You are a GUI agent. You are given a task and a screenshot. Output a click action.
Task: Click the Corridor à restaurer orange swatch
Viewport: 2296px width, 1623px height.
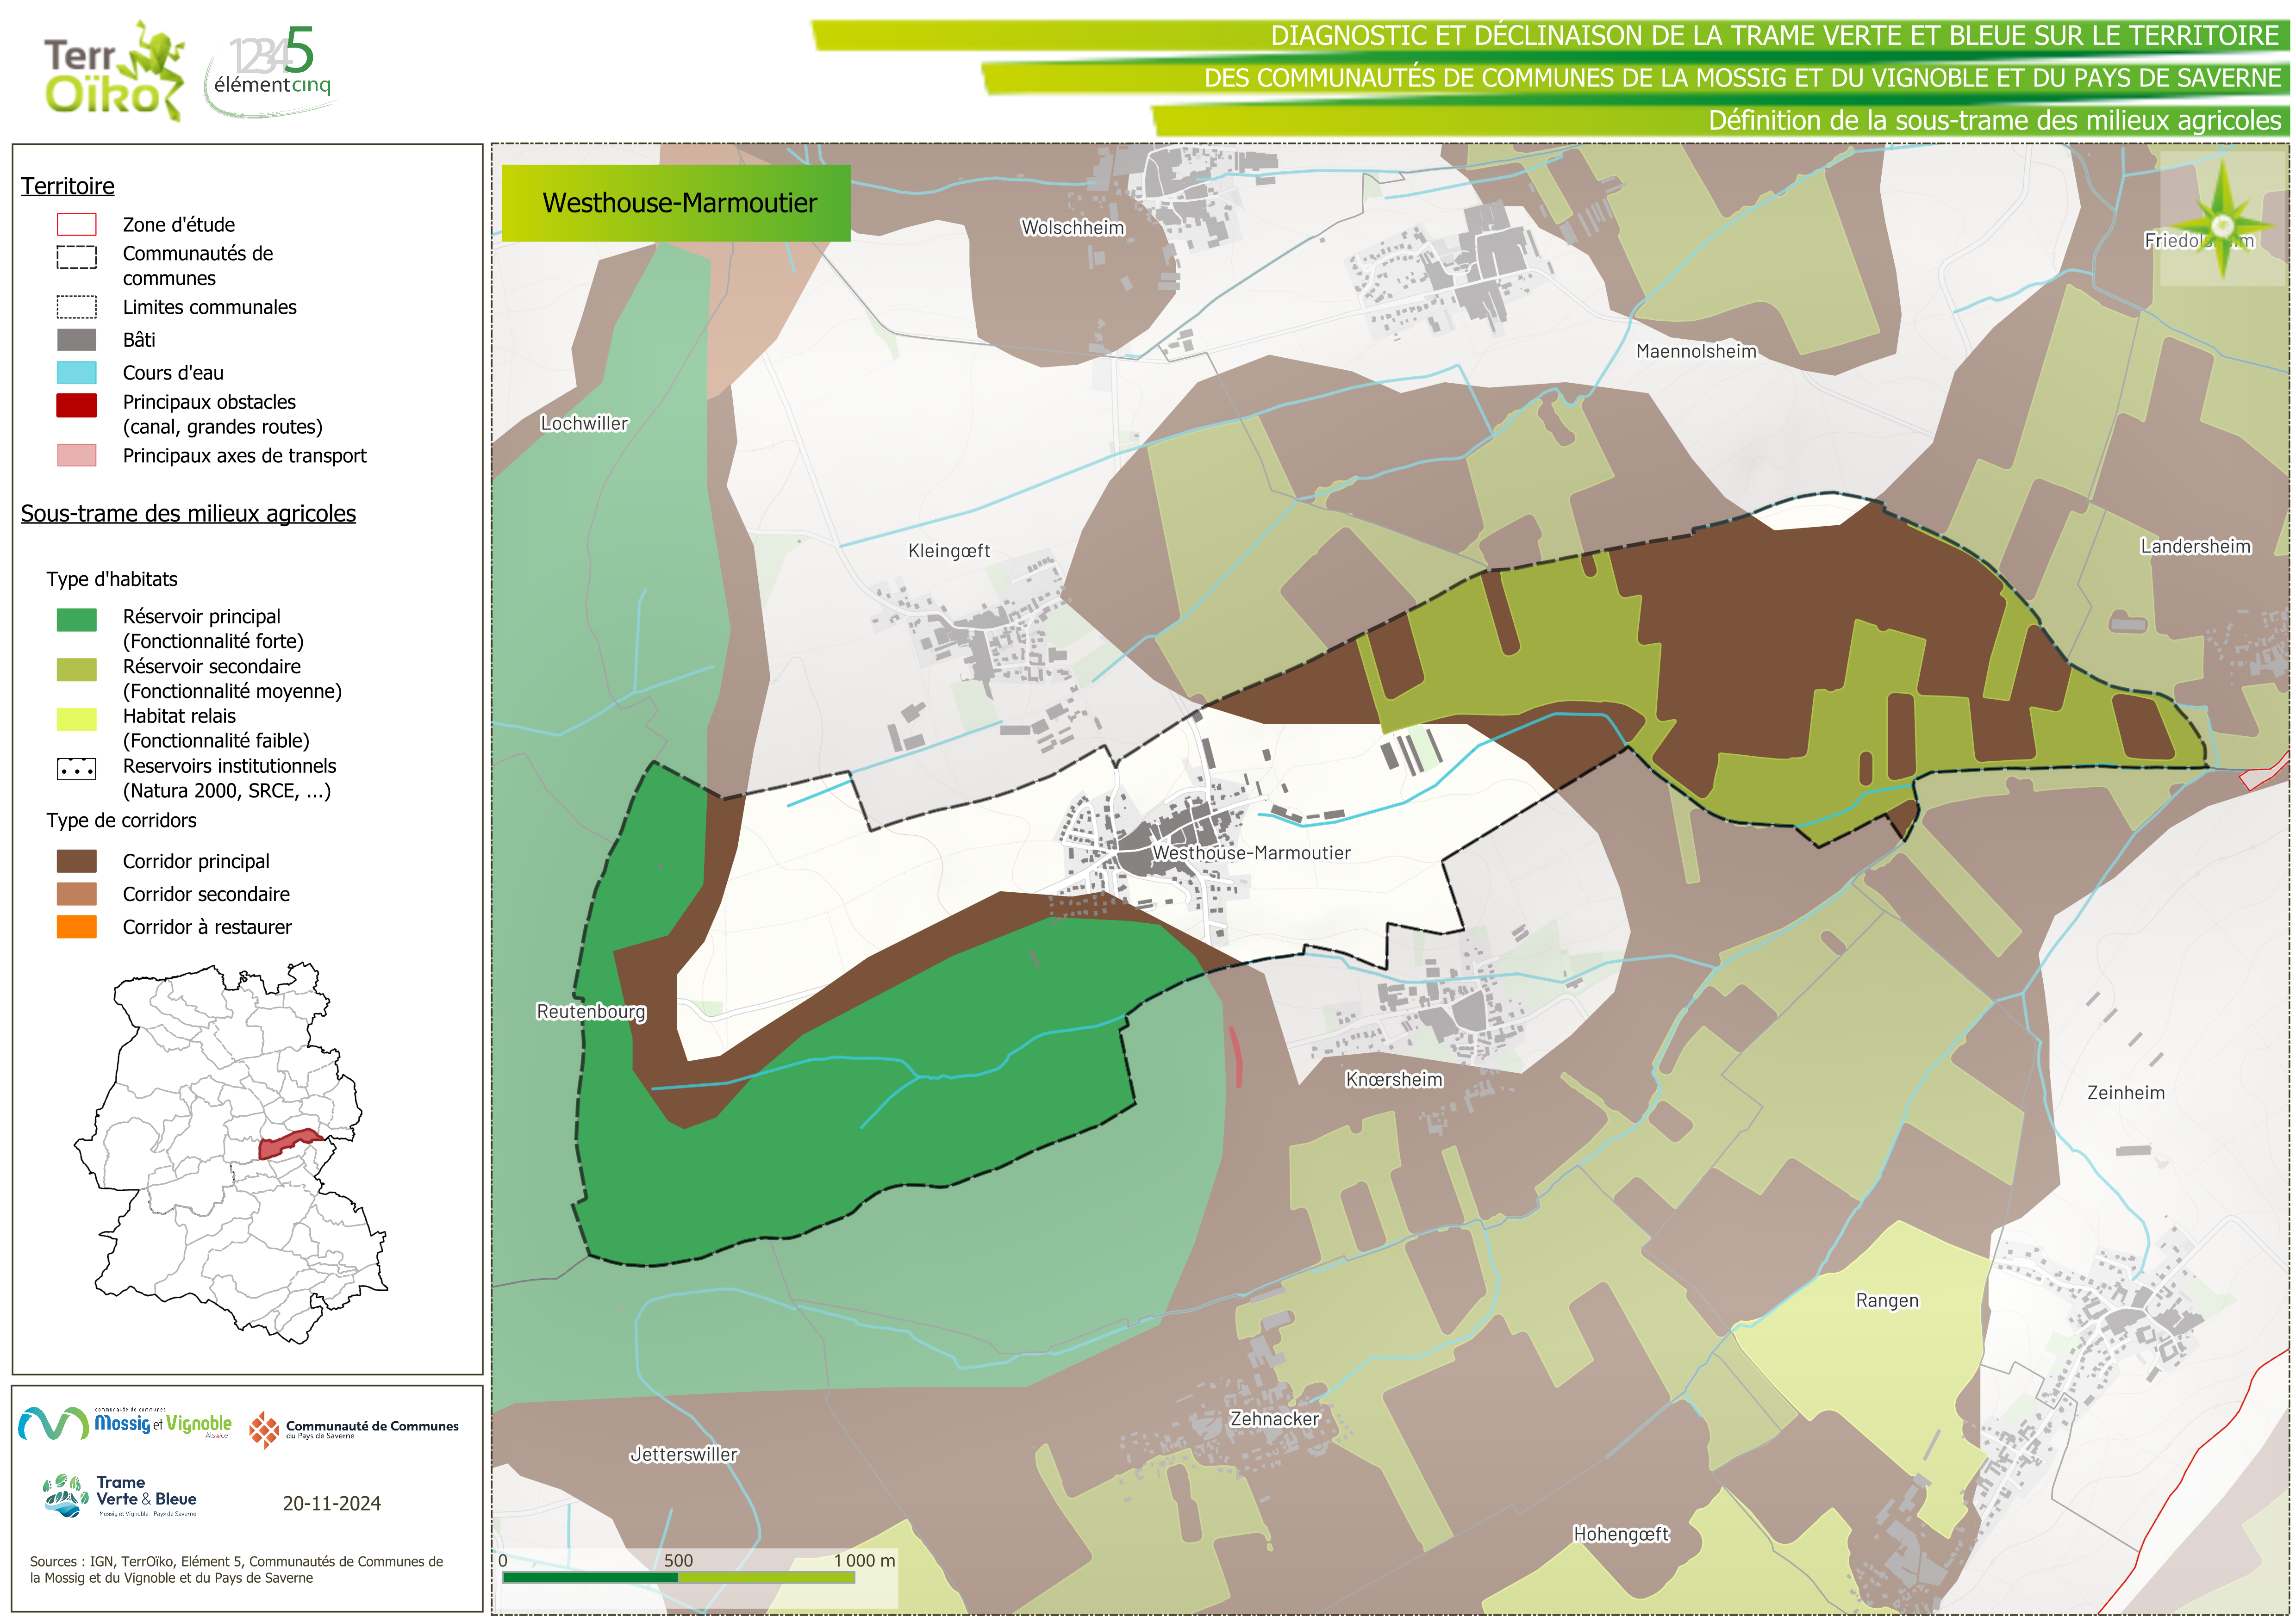77,927
